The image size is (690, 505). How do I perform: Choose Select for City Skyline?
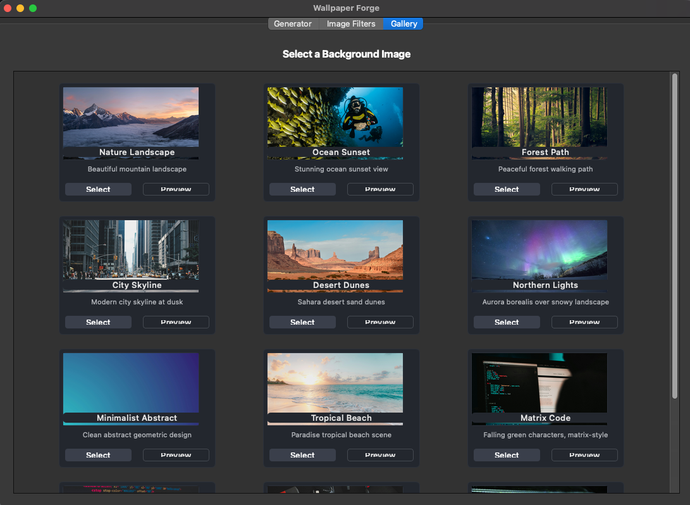[x=98, y=322]
